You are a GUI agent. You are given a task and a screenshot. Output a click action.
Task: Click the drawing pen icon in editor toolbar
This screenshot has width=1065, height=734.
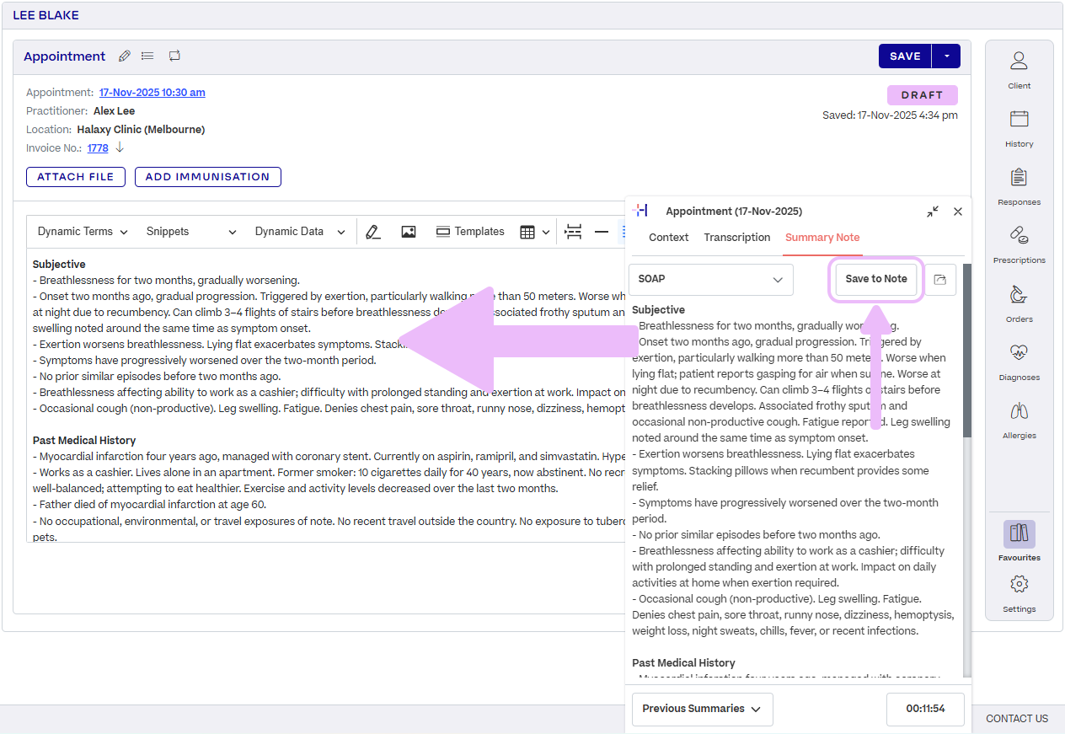click(x=373, y=232)
